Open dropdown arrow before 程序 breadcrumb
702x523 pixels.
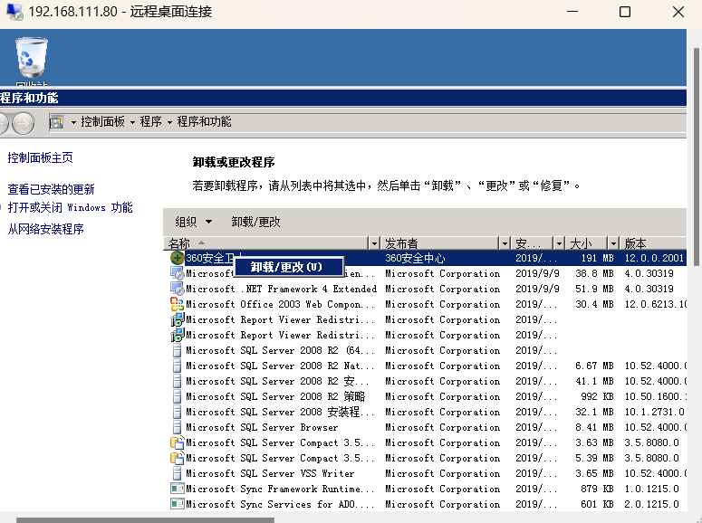click(x=132, y=122)
